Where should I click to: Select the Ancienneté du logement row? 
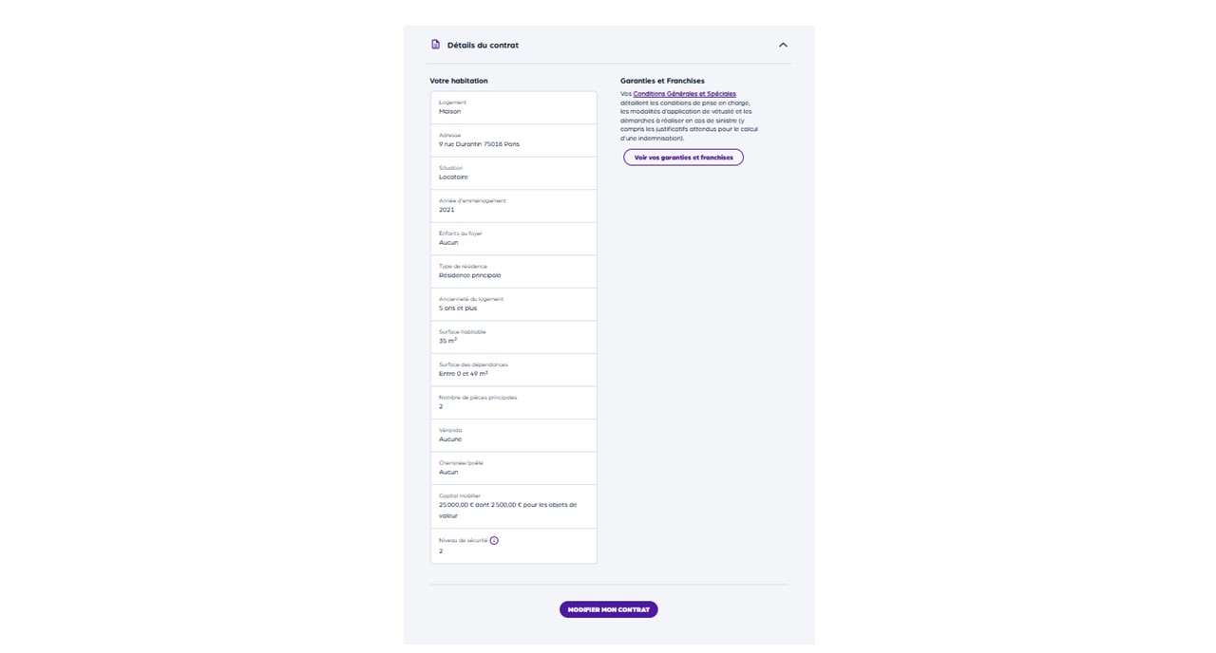(513, 304)
